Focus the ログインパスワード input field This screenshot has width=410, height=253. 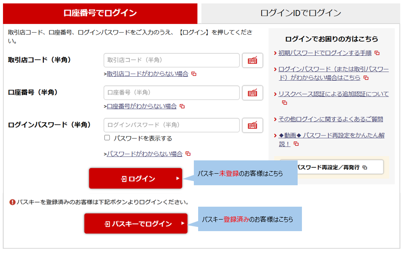pyautogui.click(x=171, y=125)
